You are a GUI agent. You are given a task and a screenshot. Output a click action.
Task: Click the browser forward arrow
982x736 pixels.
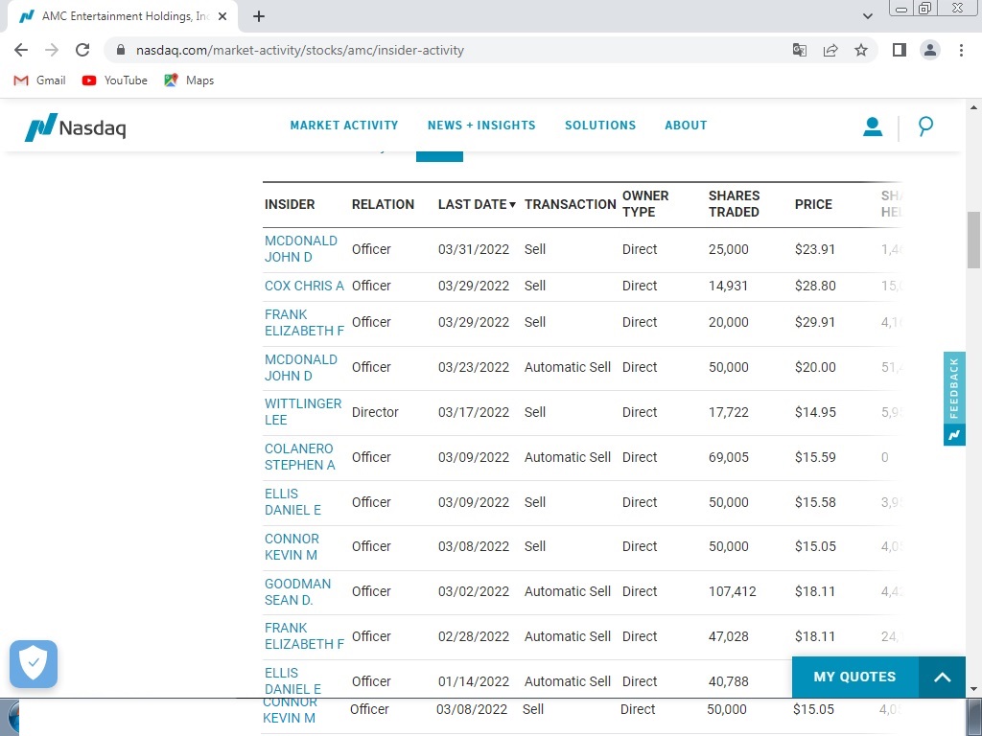[52, 50]
